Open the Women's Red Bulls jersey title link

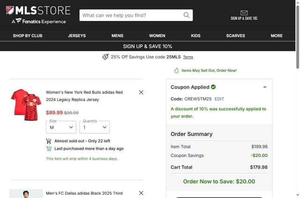84,96
